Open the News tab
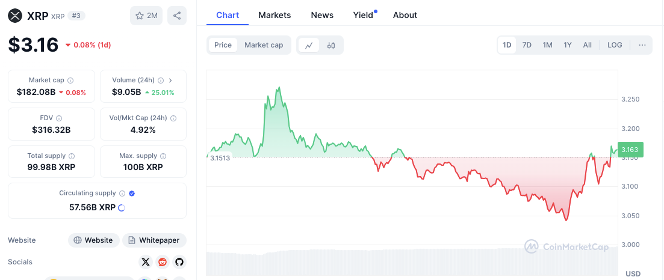 [322, 15]
